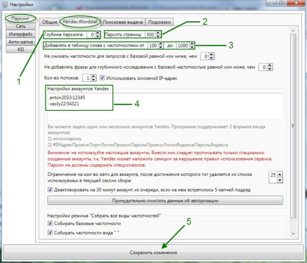
Task: Minimize the Настройки window
Action: [271, 3]
